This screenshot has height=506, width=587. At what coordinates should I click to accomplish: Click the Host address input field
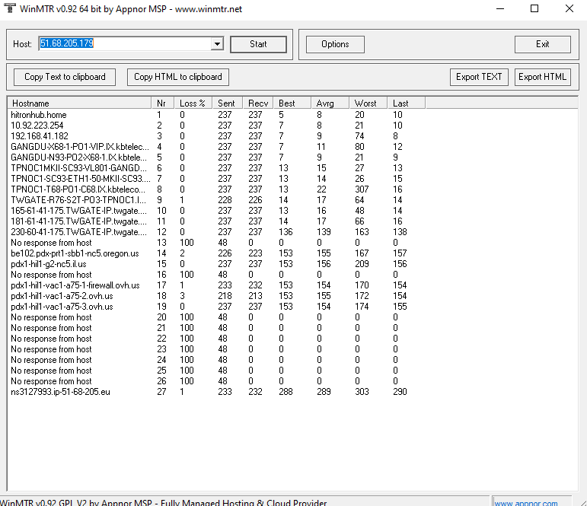(x=123, y=44)
